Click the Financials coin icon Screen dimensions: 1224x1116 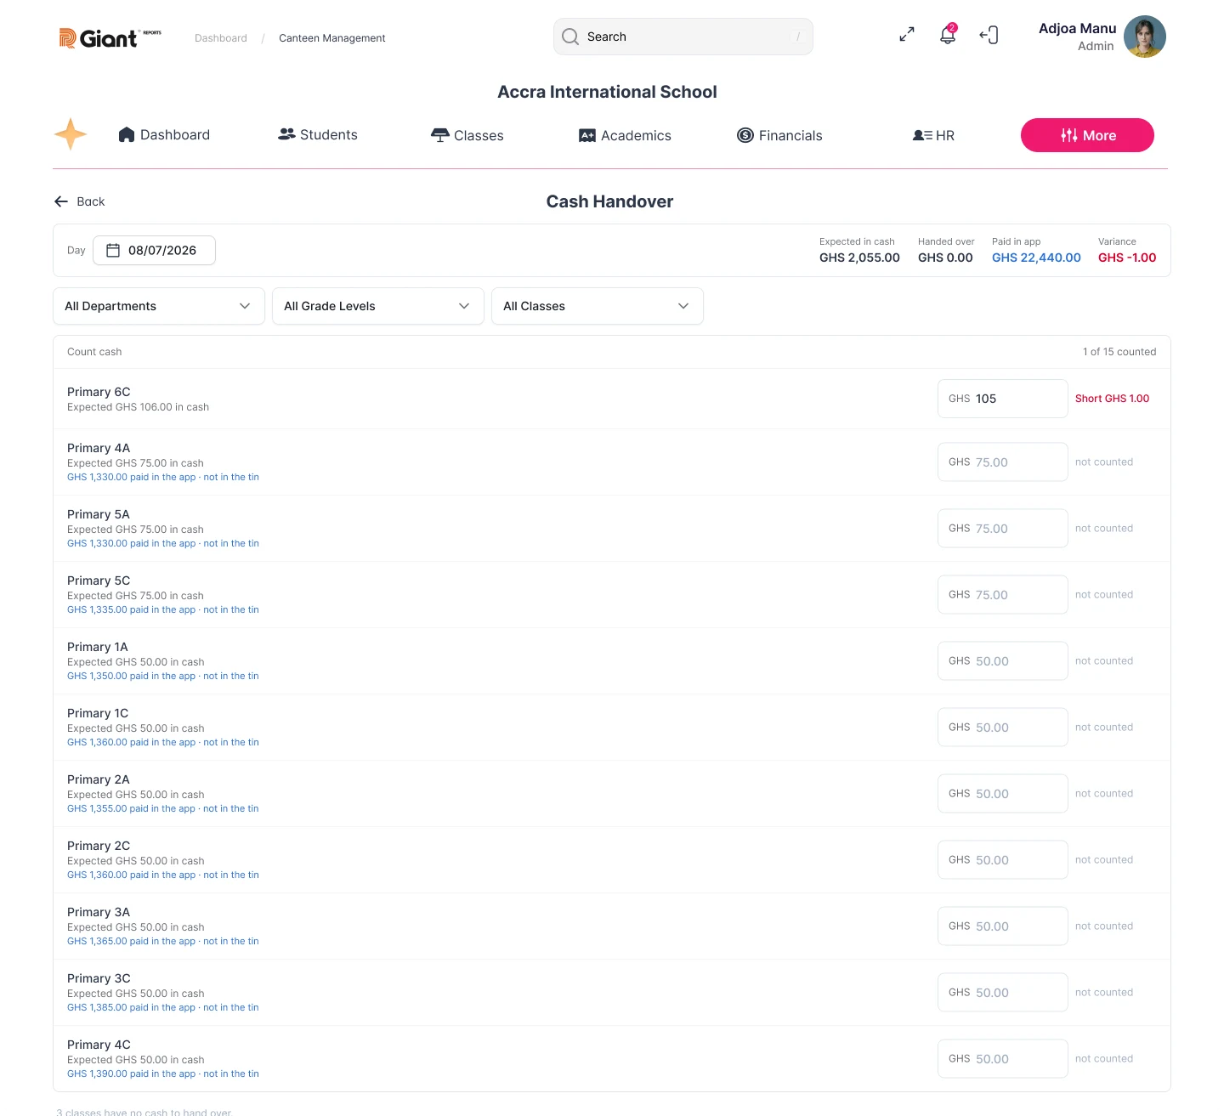click(745, 135)
